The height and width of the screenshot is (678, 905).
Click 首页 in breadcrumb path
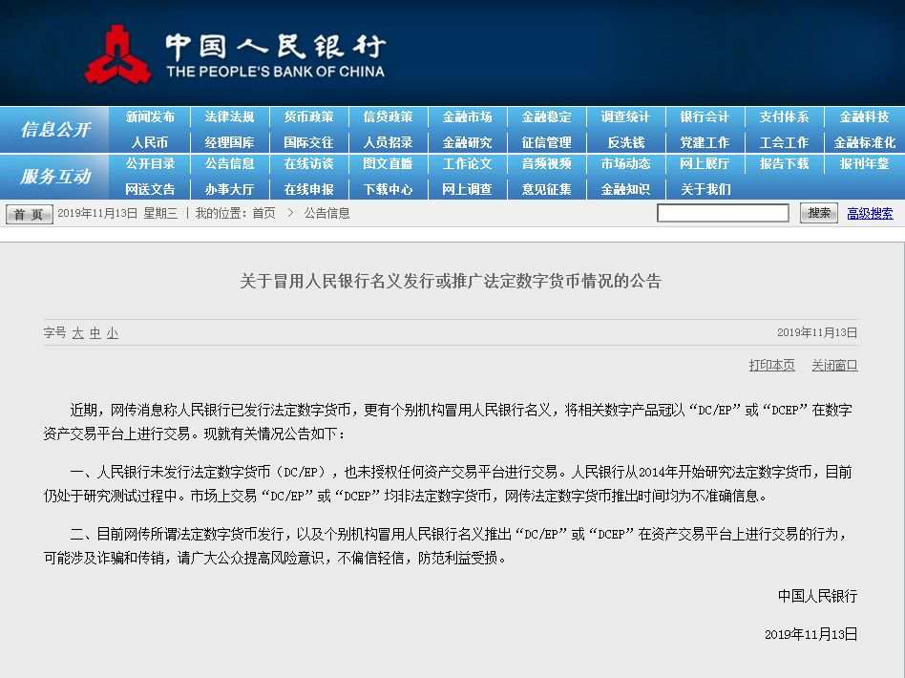tap(263, 214)
